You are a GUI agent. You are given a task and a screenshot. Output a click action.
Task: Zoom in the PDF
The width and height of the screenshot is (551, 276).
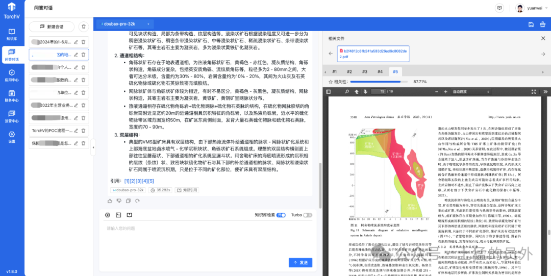[445, 92]
